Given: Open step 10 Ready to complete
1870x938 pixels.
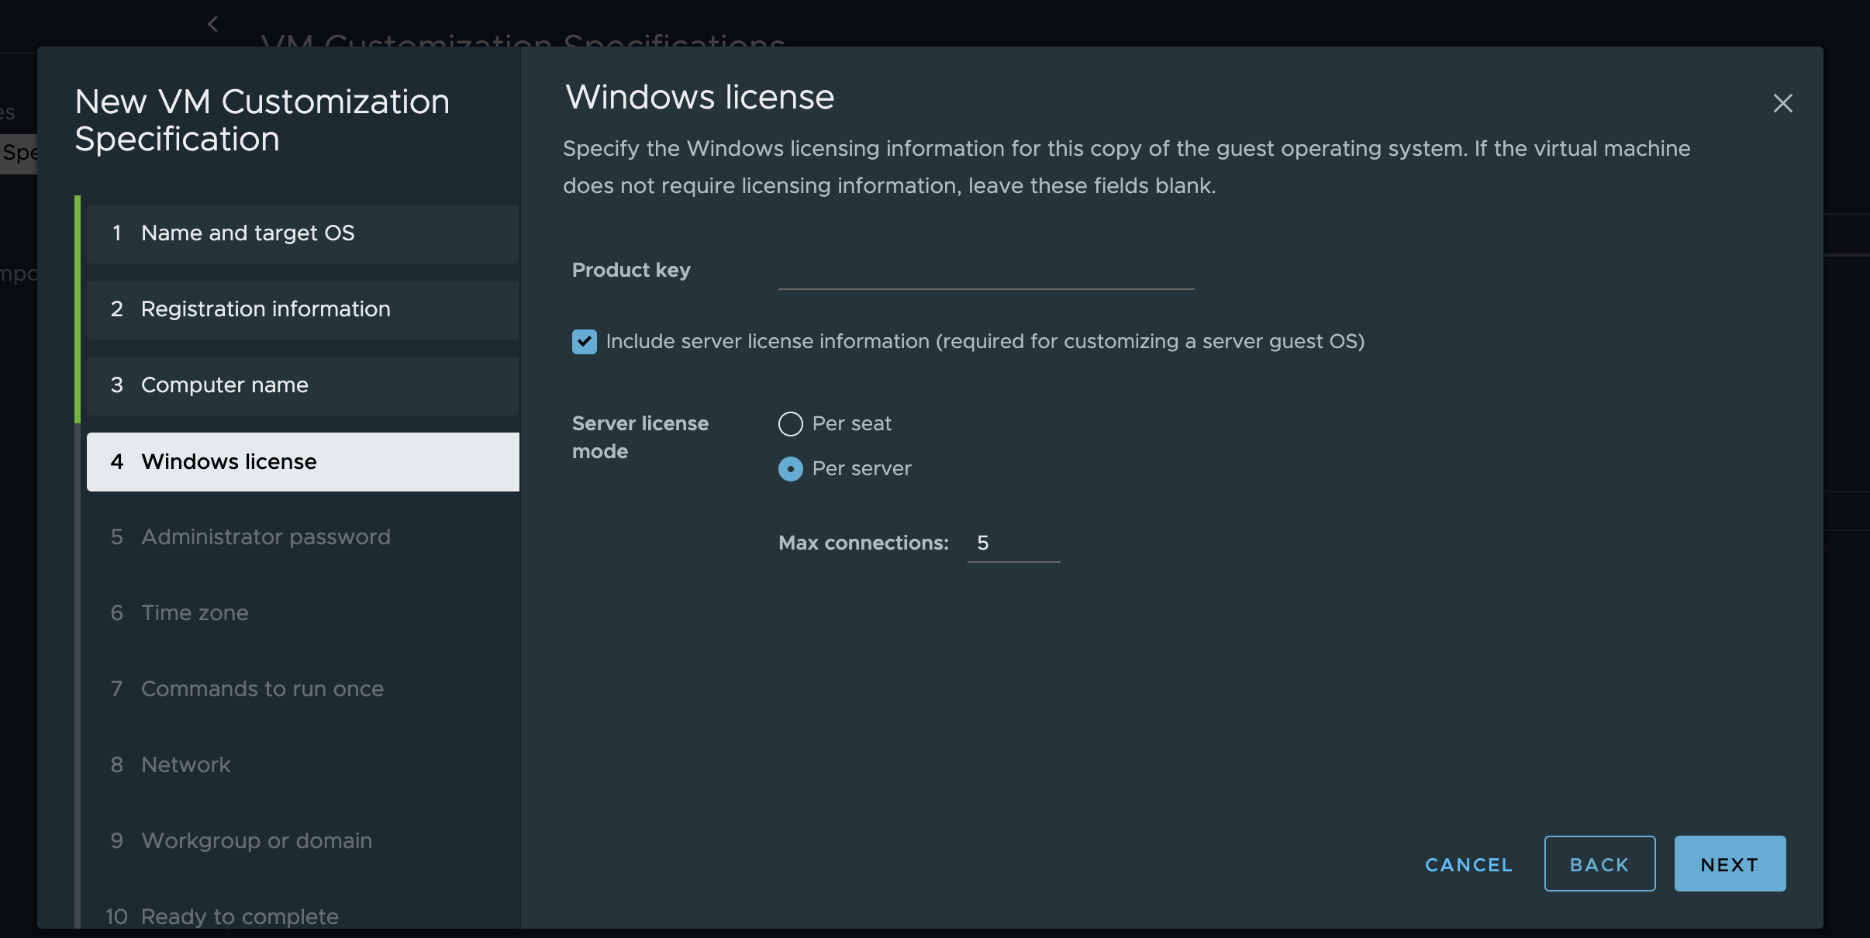Looking at the screenshot, I should 239,916.
